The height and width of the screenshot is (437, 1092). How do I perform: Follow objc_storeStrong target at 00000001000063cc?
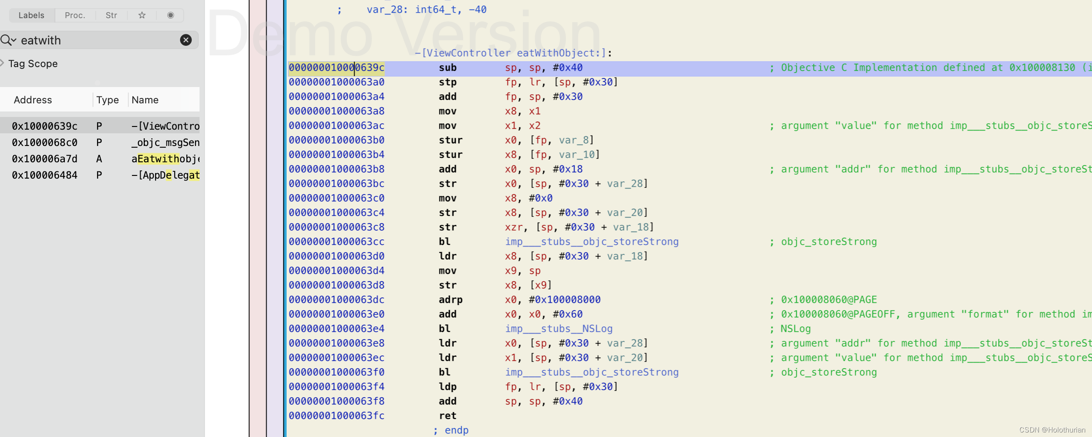[592, 242]
